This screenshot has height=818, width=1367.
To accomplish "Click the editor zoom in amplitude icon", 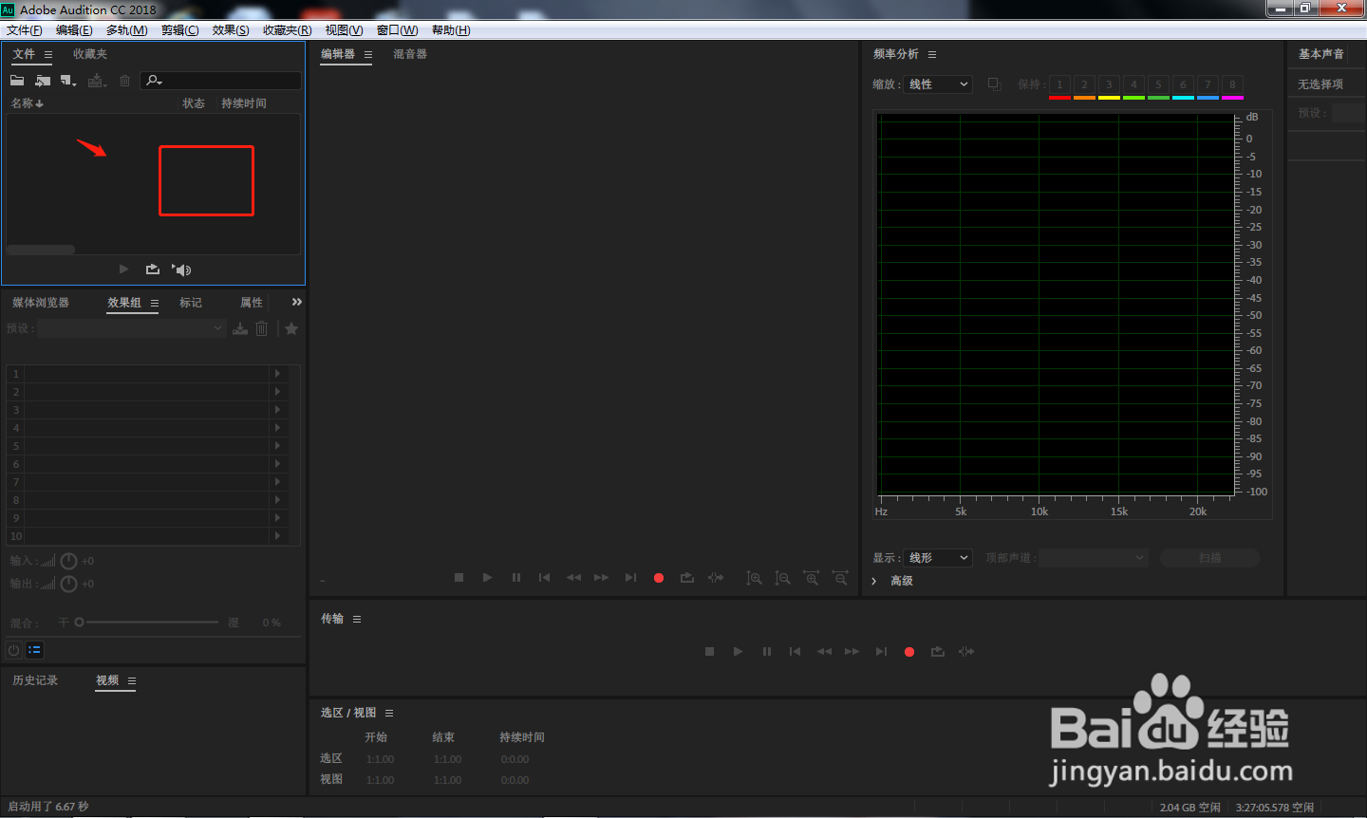I will (x=754, y=577).
